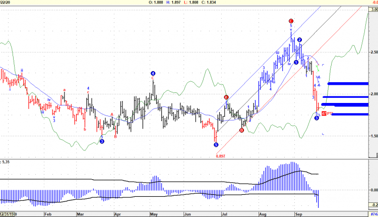This screenshot has height=217, width=378.
Task: Select blue circled 4 marker above May high
Action: tap(153, 73)
